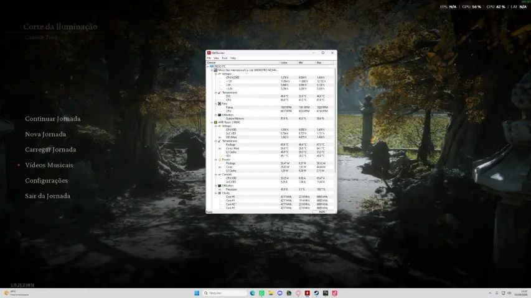
Task: Click the NUM indicator in HWMonitor status bar
Action: pos(322,212)
